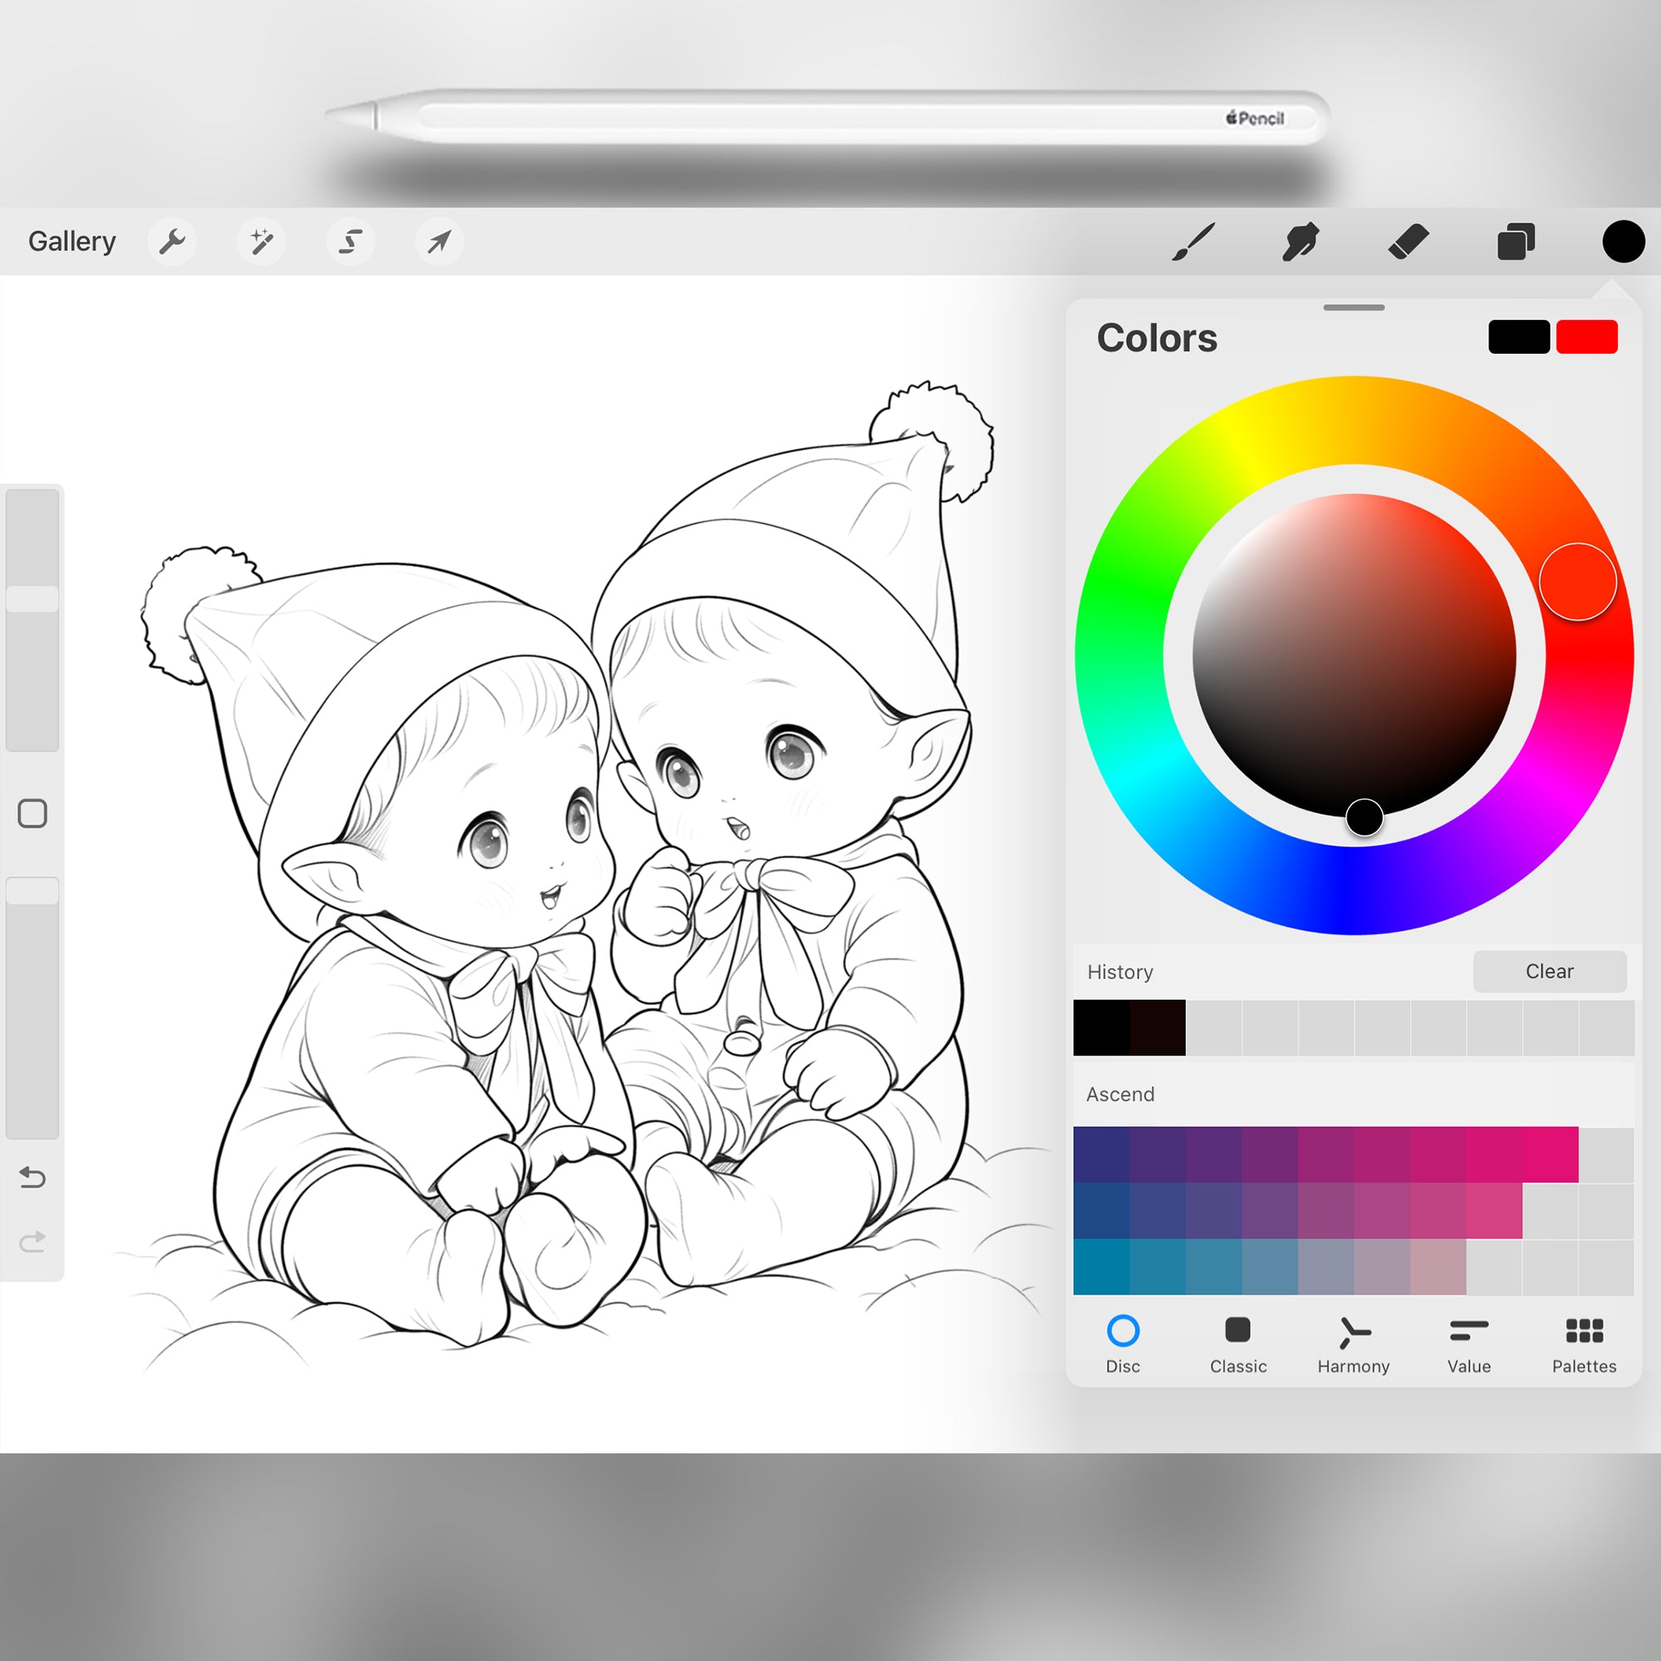Switch to the Harmony color tab
Screen dimensions: 1661x1661
1353,1345
